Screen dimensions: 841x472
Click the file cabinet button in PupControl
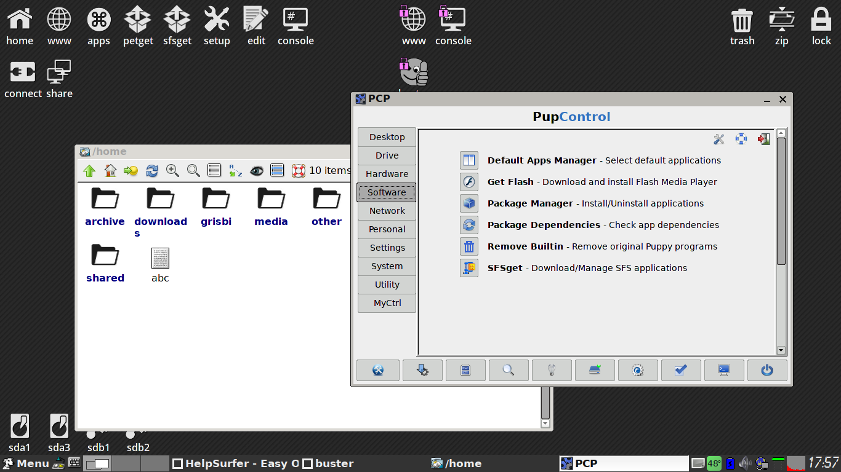465,370
